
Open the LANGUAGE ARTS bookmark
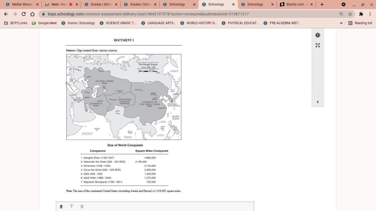coord(158,23)
